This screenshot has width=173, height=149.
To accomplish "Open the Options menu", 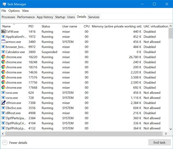I will (x=14, y=11).
